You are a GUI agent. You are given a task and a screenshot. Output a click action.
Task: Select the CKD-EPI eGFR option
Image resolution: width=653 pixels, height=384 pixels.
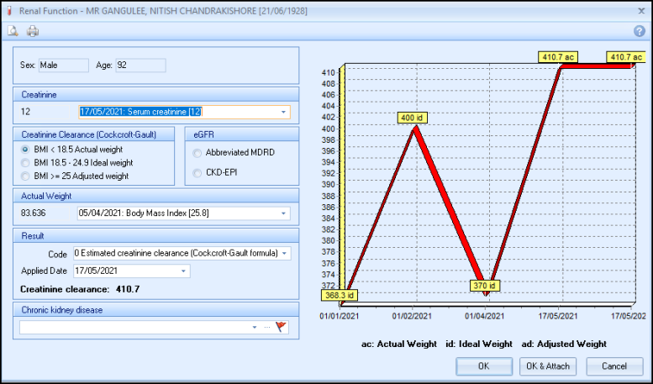pos(197,173)
